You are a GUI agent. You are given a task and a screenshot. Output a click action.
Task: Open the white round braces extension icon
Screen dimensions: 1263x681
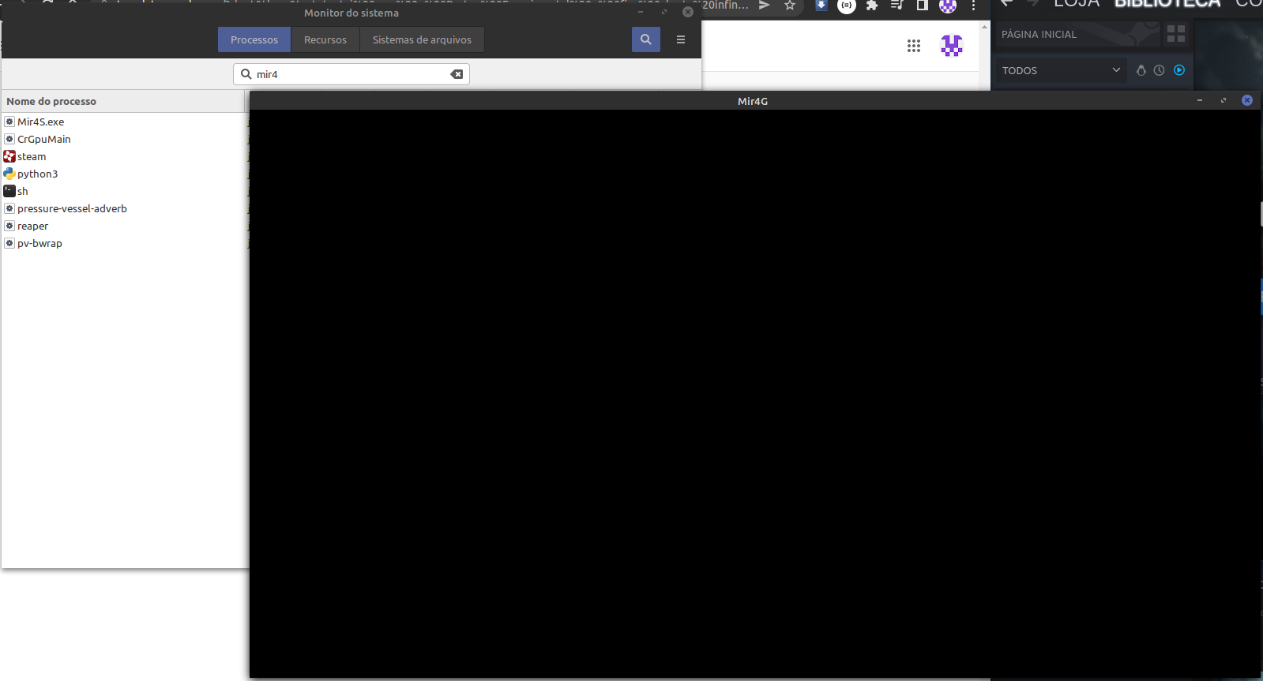click(x=847, y=6)
